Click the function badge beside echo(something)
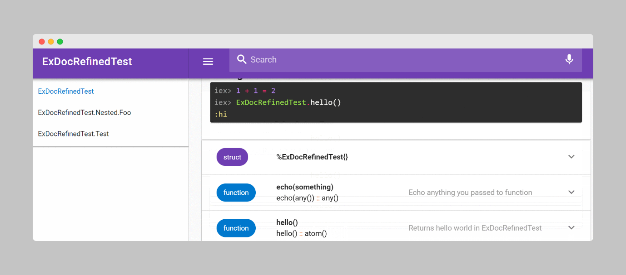 pos(236,193)
